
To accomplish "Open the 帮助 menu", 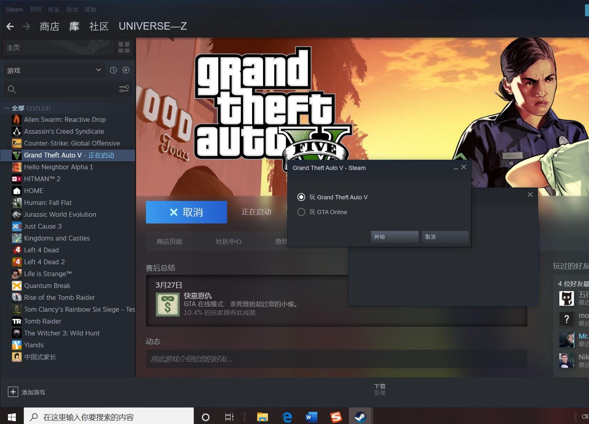I will click(90, 9).
